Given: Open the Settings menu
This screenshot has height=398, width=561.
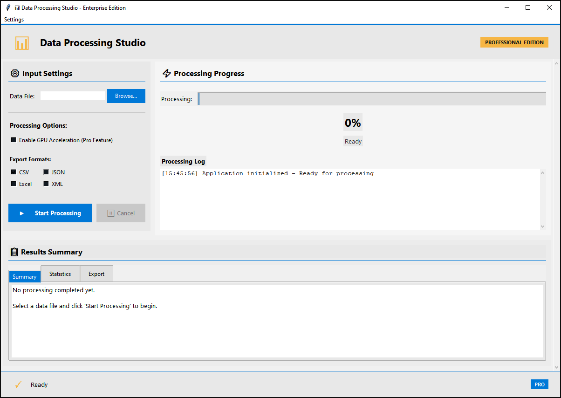Looking at the screenshot, I should [14, 19].
